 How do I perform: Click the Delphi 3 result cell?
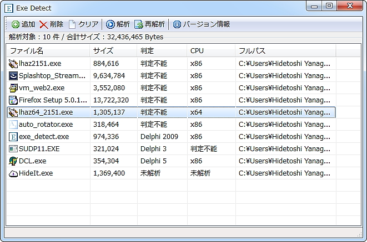153,148
